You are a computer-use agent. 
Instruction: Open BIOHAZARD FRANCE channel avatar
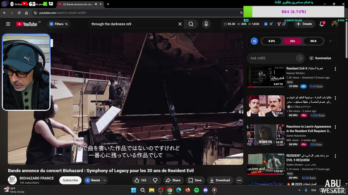[x=12, y=180]
